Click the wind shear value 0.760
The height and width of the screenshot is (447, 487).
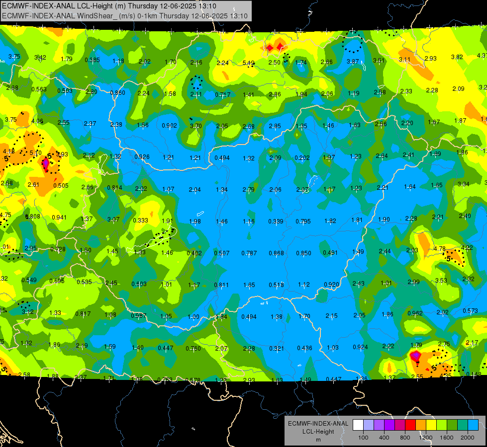(x=193, y=348)
